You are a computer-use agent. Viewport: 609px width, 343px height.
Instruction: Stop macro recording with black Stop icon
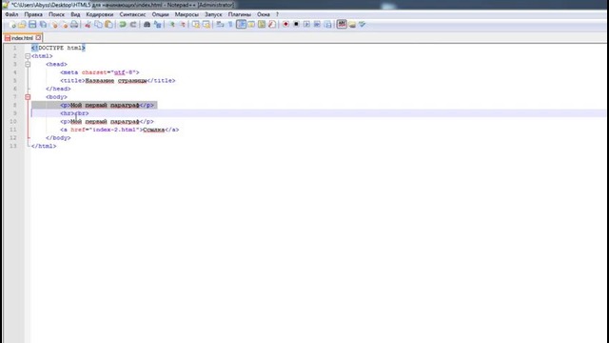[296, 25]
